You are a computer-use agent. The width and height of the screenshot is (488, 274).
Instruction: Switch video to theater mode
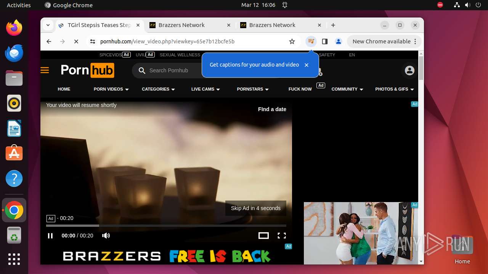tap(263, 236)
